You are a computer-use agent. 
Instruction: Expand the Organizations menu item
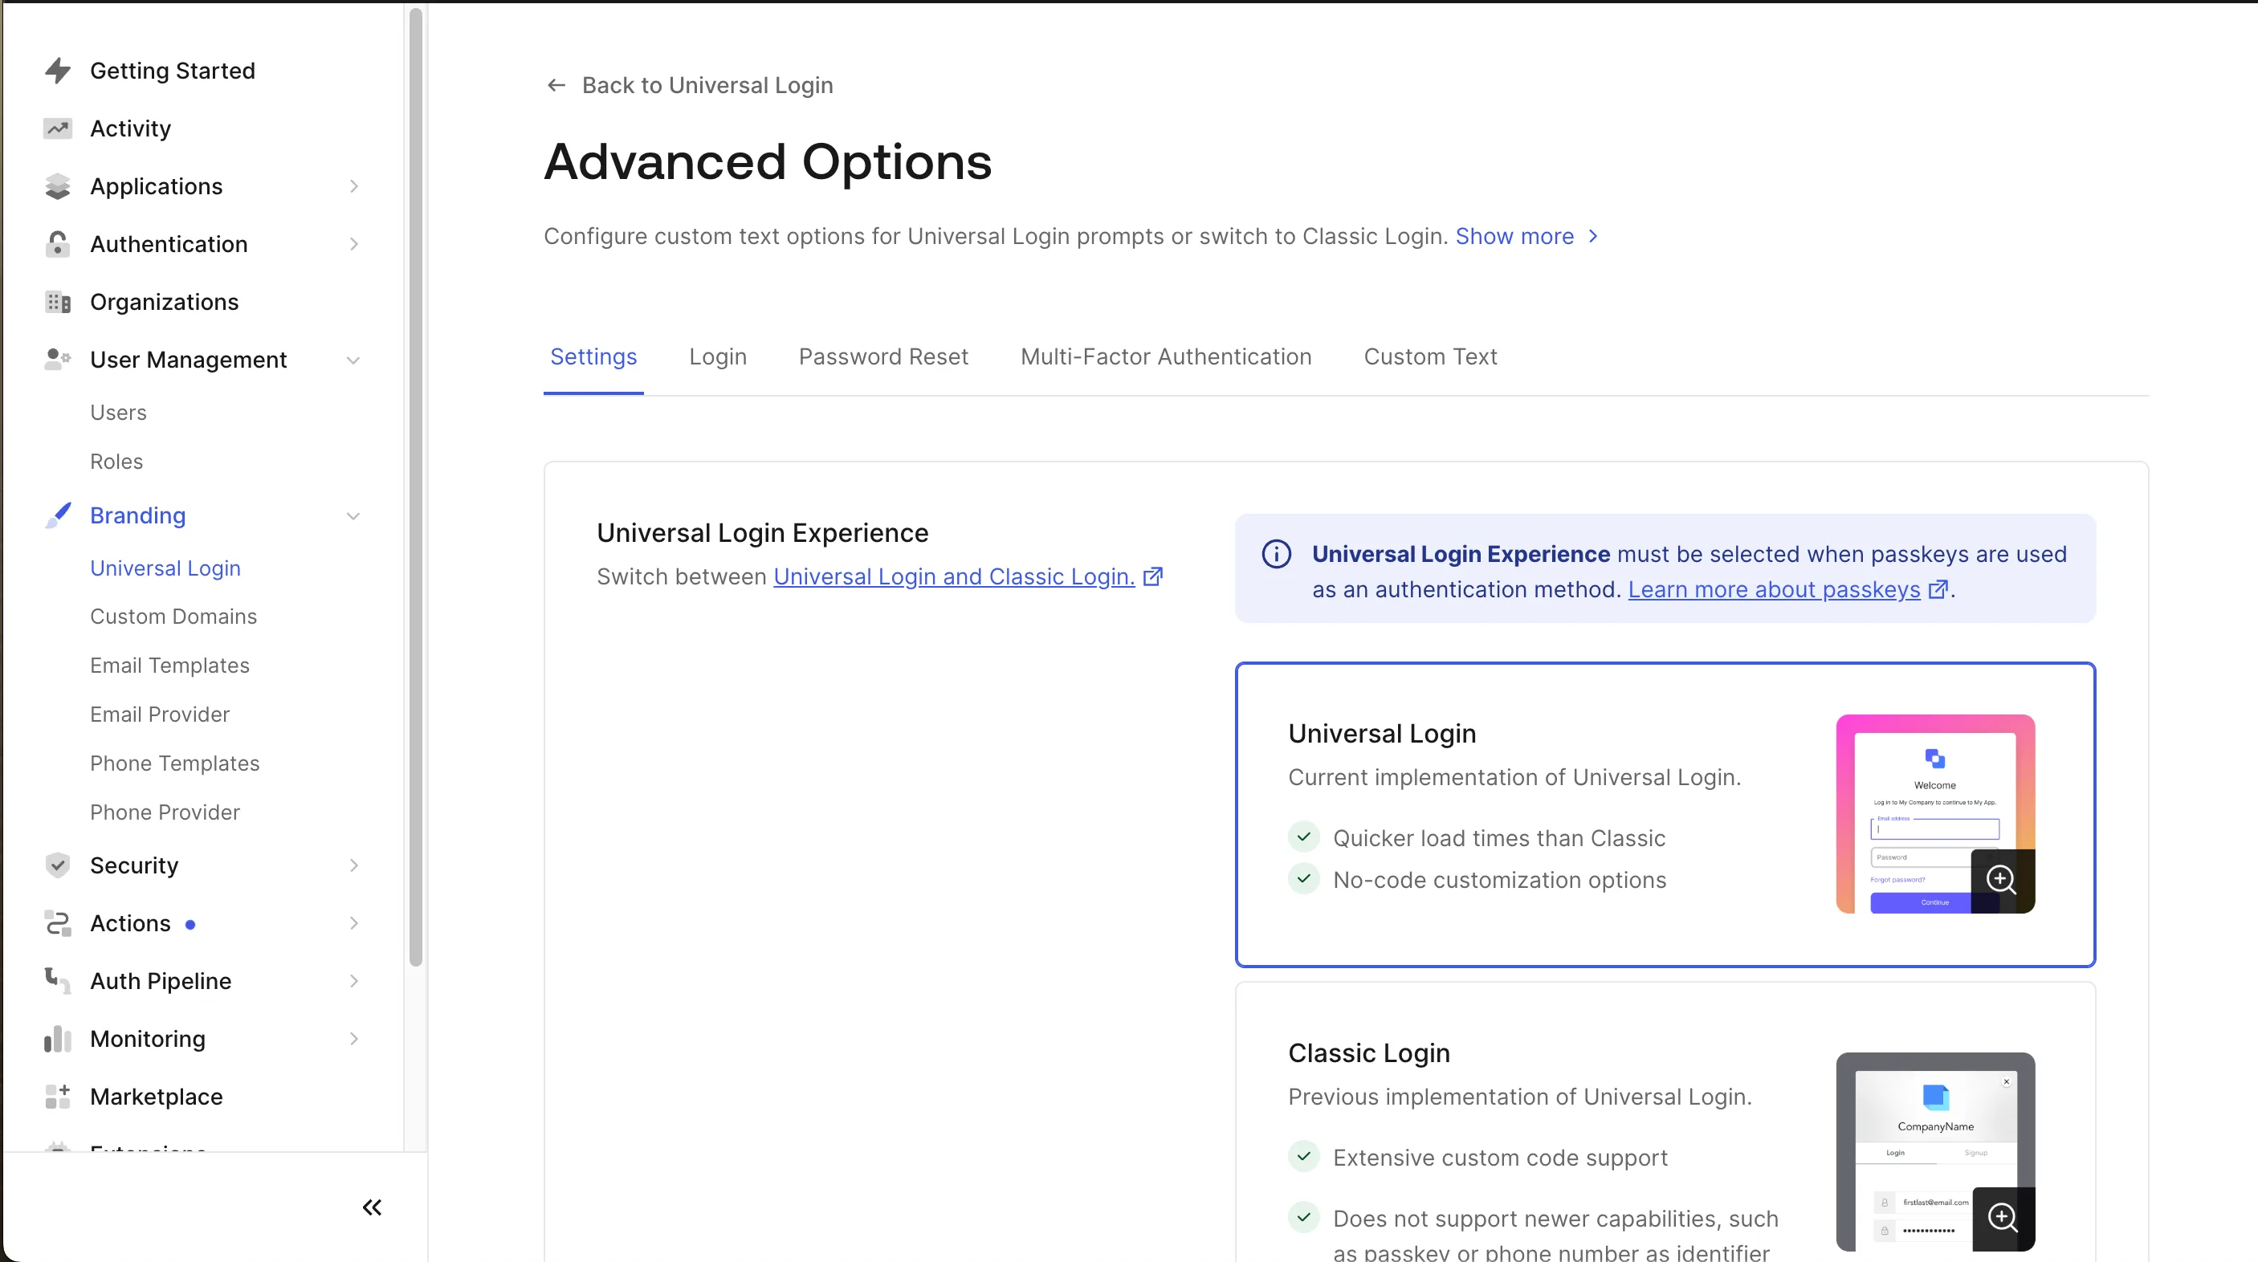[165, 301]
